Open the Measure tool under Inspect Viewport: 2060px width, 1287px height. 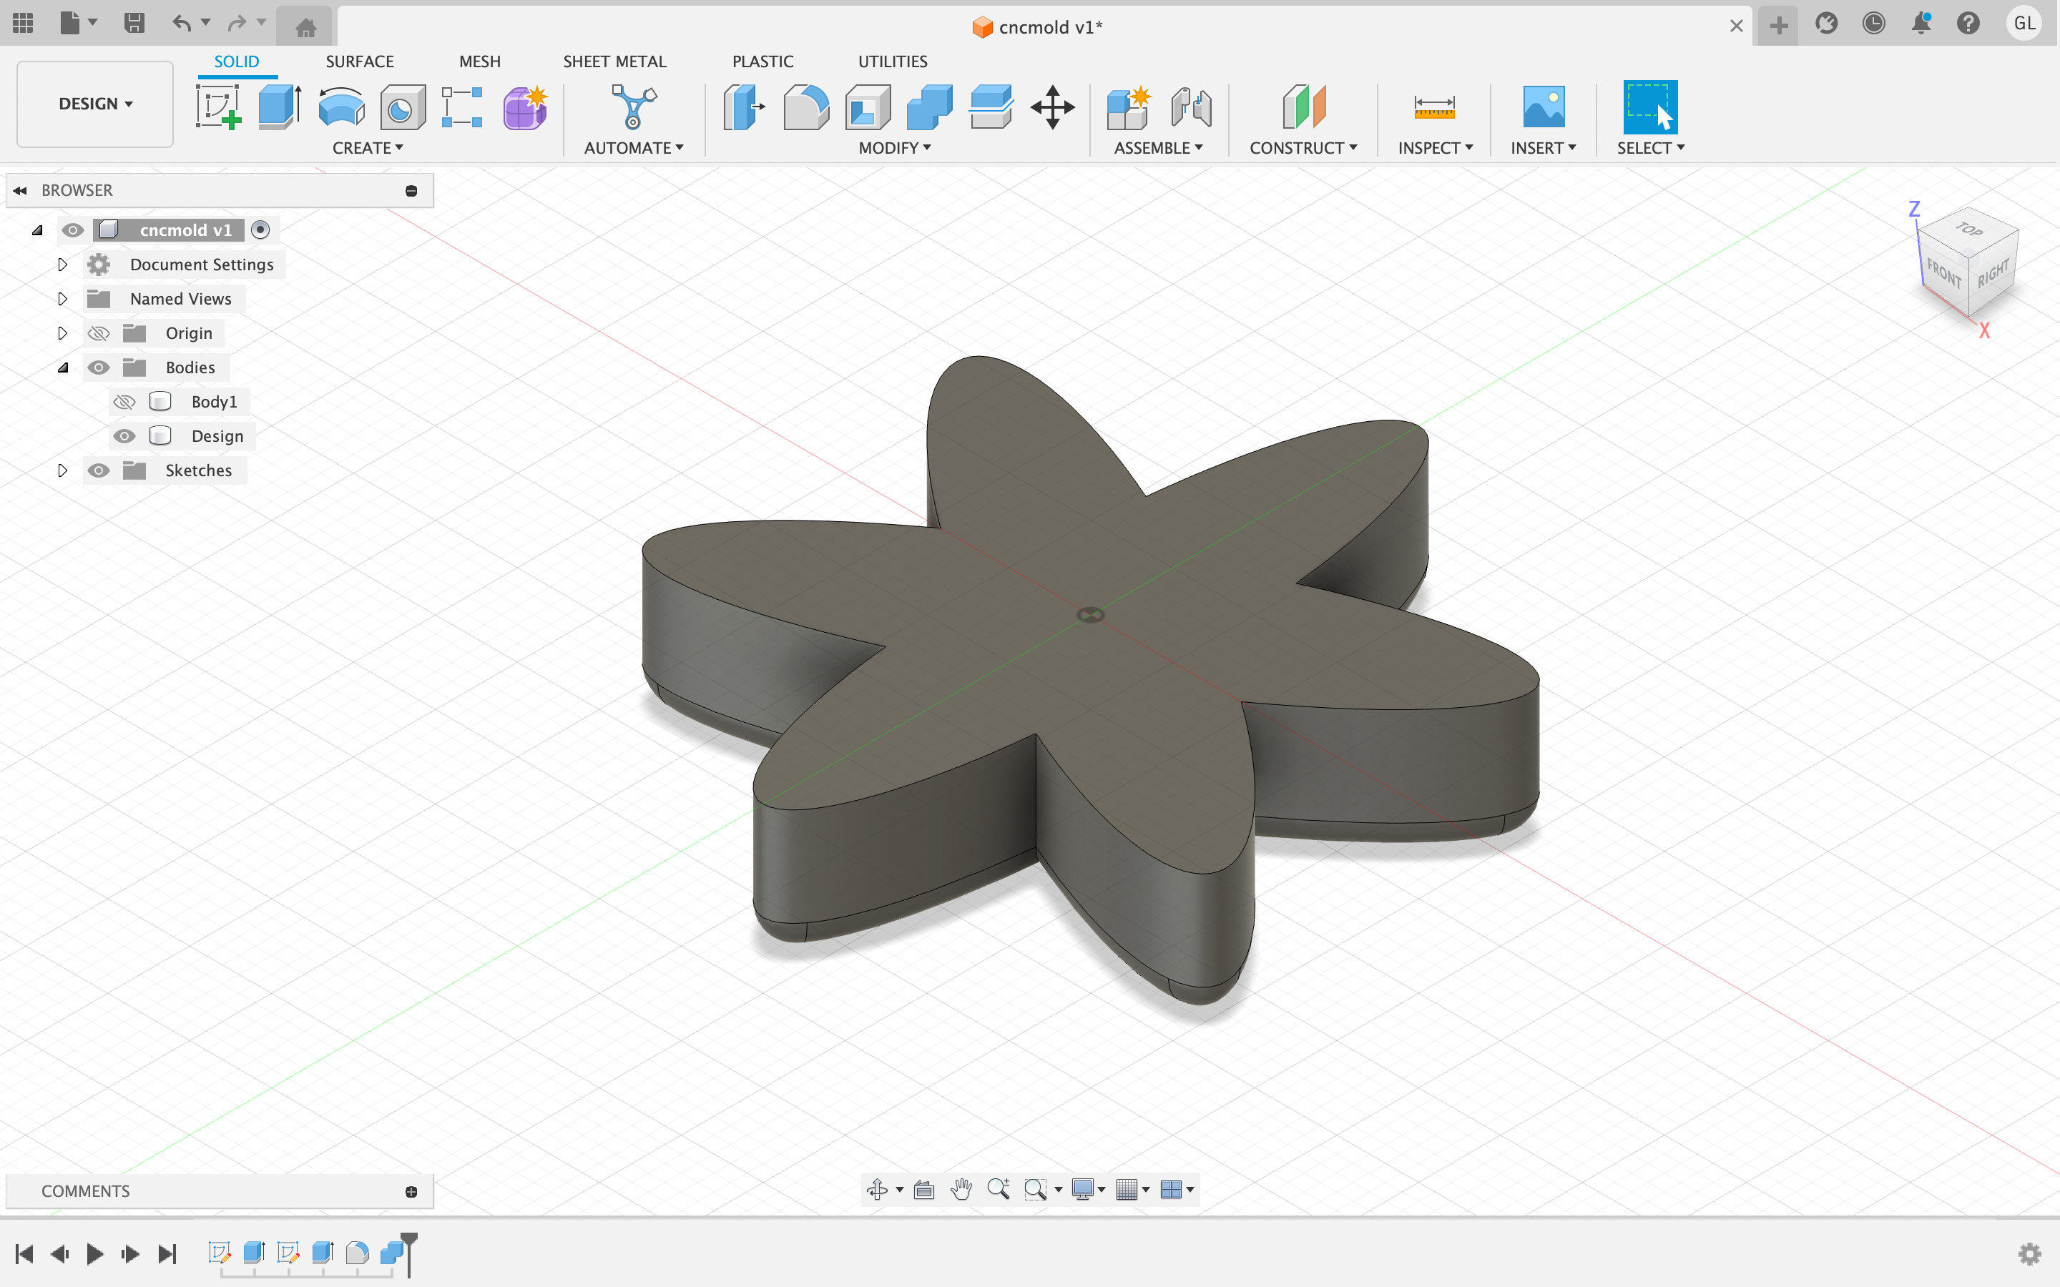coord(1433,107)
